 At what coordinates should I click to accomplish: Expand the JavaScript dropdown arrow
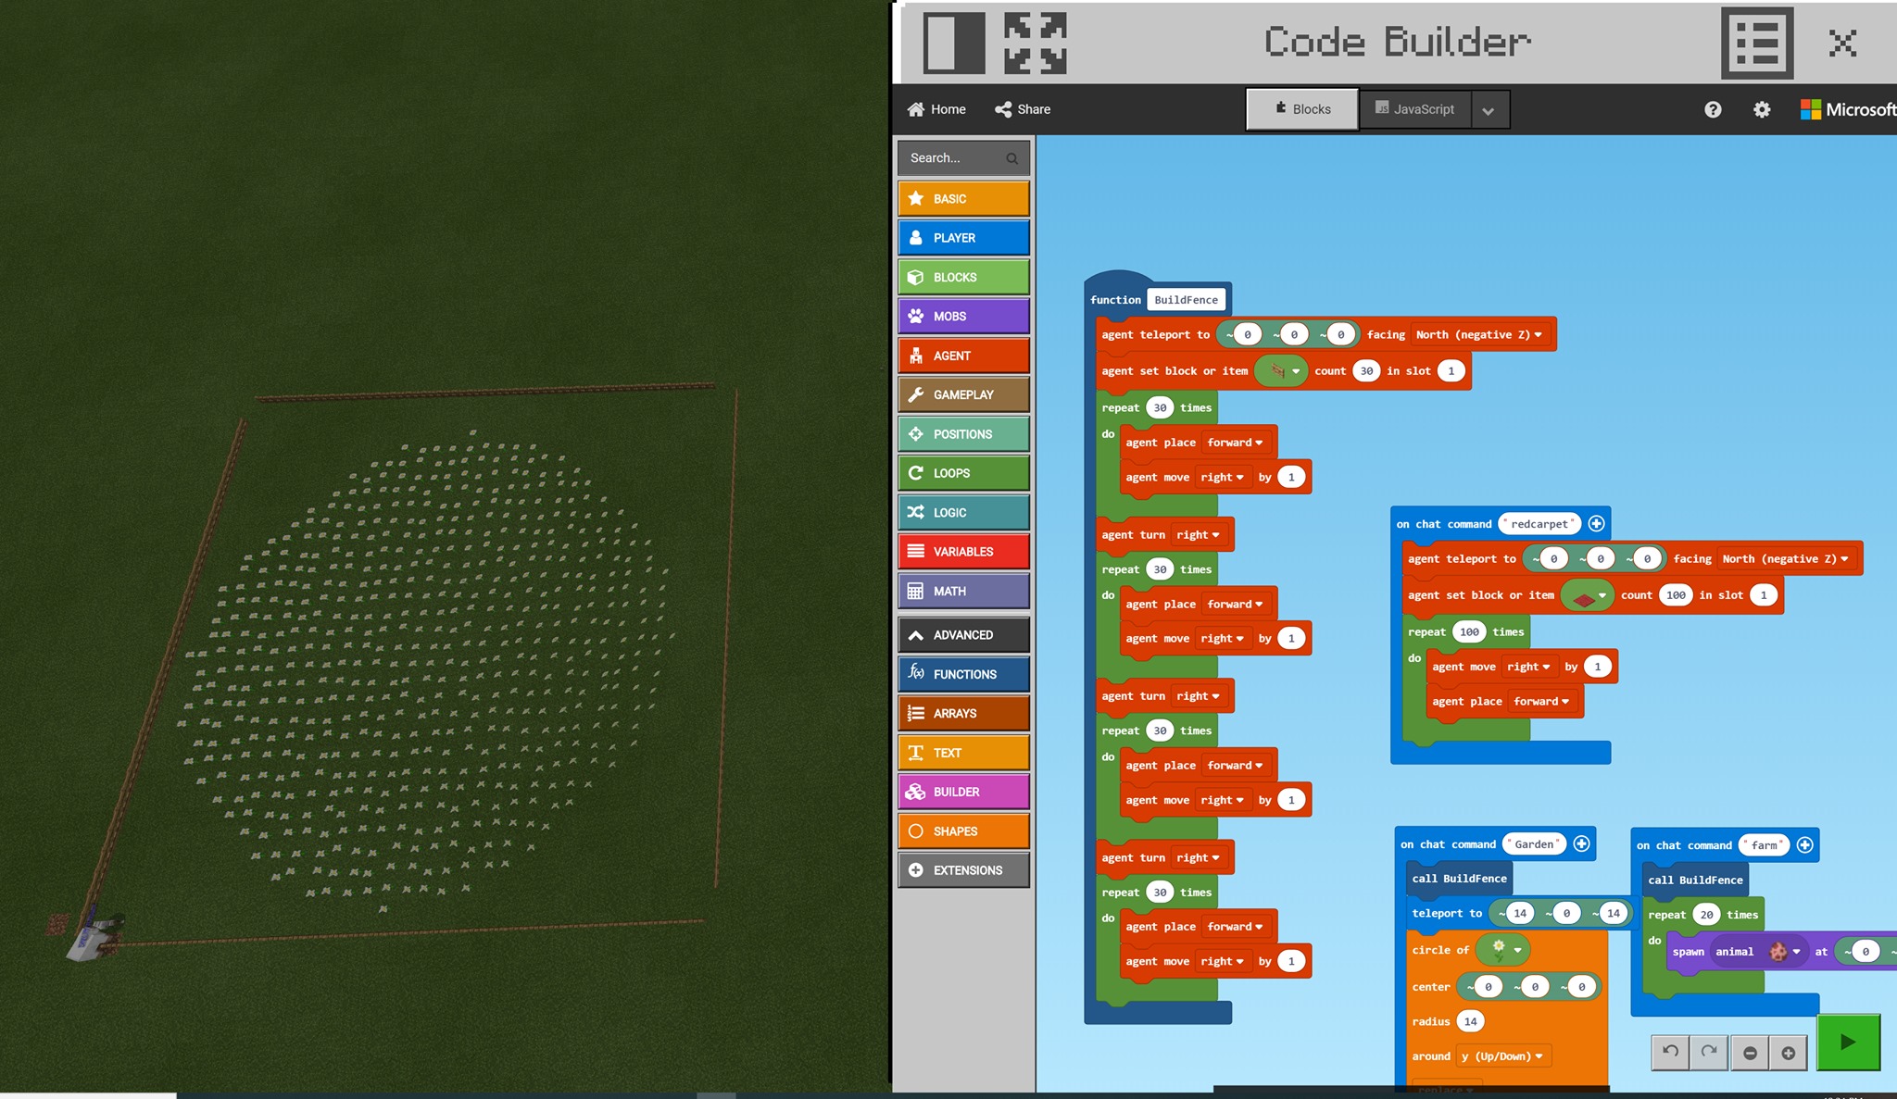click(x=1491, y=108)
